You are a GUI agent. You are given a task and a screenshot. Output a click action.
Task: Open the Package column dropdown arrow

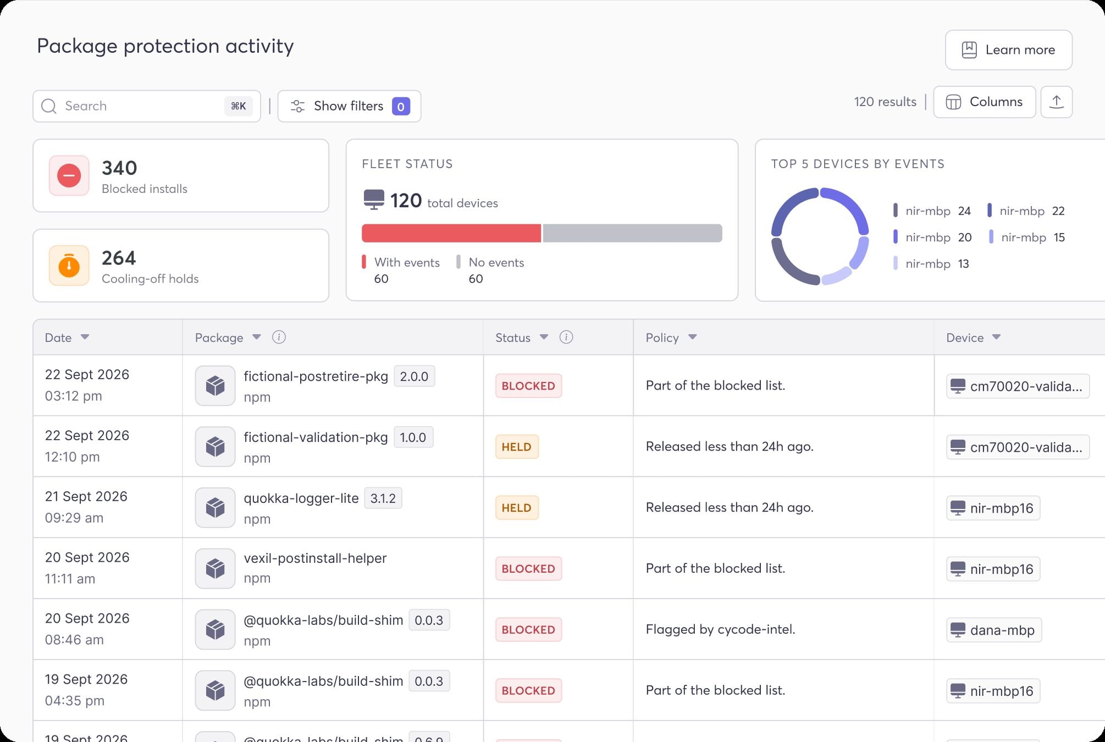257,337
